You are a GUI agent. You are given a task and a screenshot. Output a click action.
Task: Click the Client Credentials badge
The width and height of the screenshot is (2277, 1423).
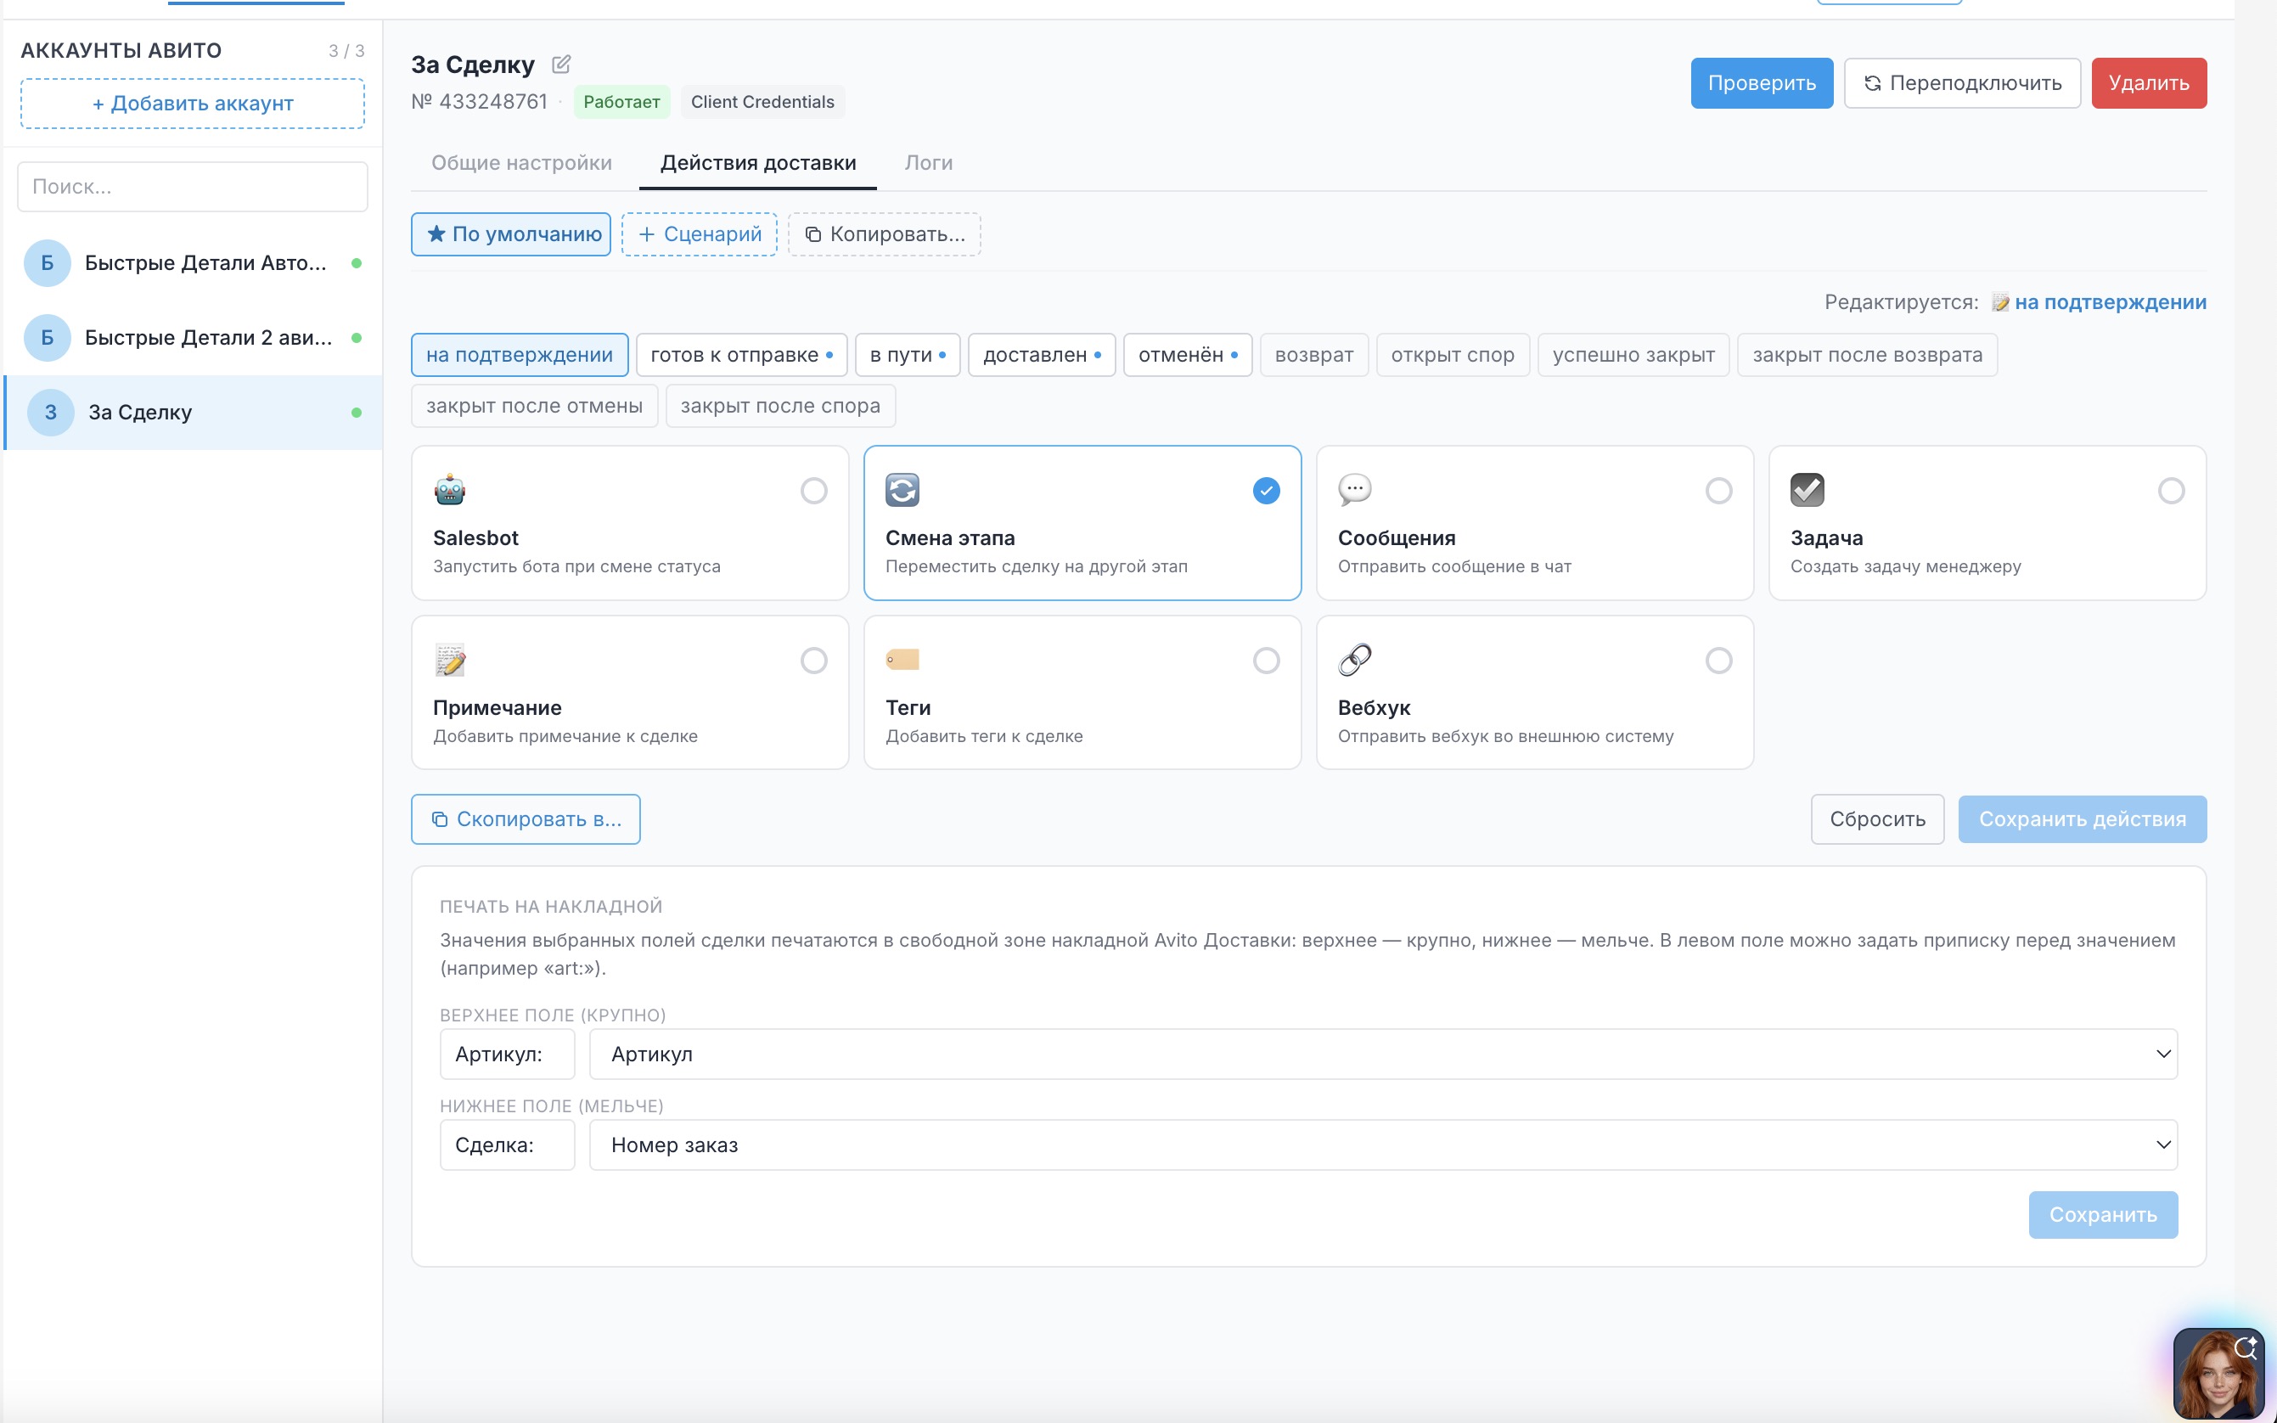762,102
